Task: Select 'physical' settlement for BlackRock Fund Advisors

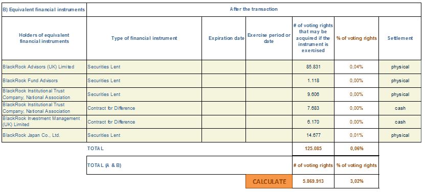Action: point(400,81)
